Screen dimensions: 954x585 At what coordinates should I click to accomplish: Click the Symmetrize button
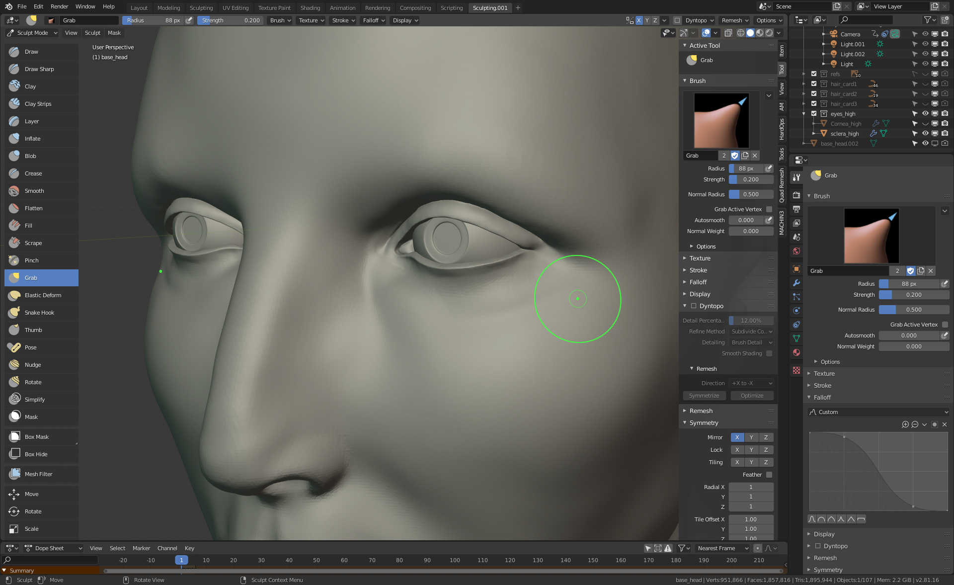click(704, 396)
